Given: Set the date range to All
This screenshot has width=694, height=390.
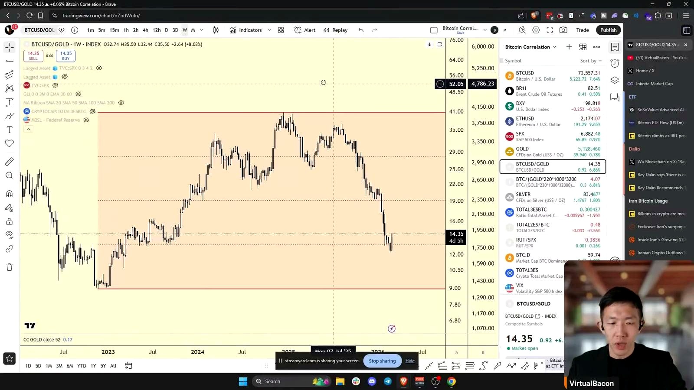Looking at the screenshot, I should click(x=113, y=366).
